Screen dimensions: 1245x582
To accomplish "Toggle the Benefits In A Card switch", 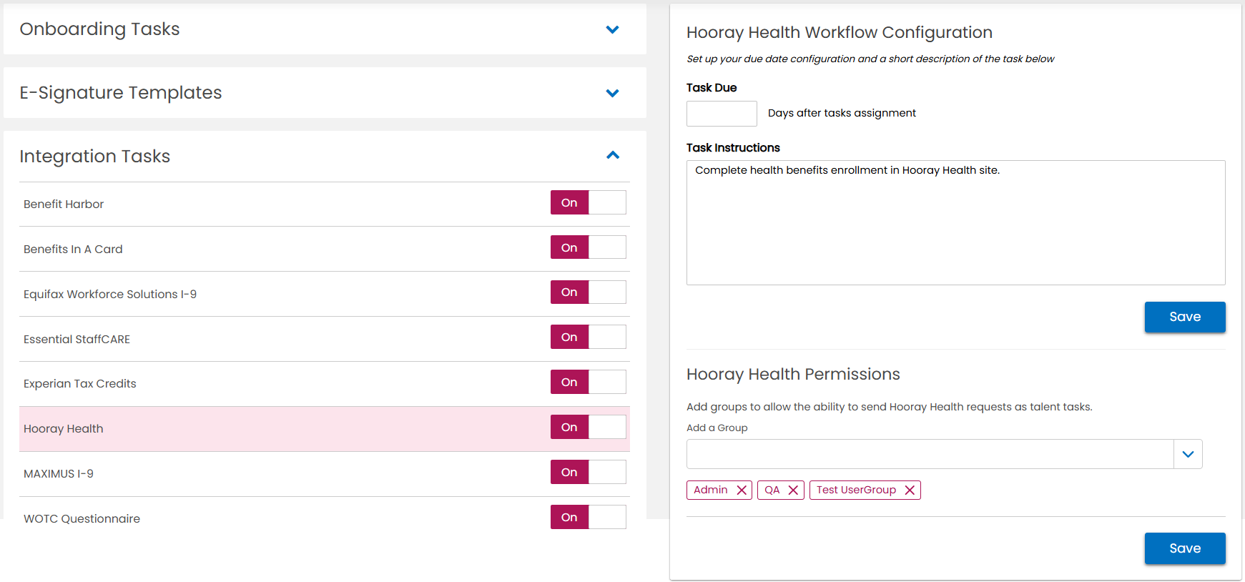I will point(588,247).
